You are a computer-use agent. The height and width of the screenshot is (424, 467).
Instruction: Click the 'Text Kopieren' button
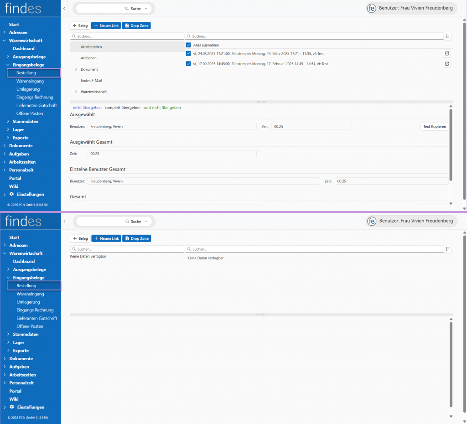tap(434, 126)
